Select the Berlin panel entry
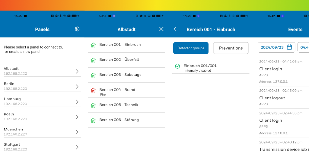 pos(42,86)
